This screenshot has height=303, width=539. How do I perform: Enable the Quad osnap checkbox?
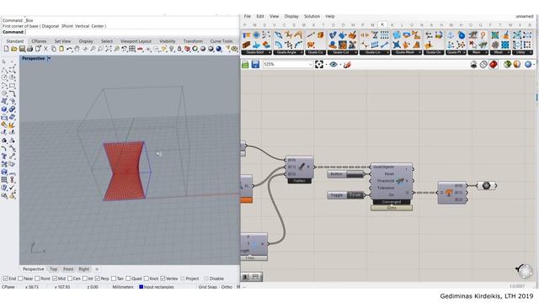click(128, 279)
